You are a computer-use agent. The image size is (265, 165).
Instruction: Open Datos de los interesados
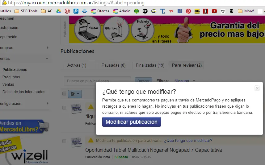coord(24,92)
